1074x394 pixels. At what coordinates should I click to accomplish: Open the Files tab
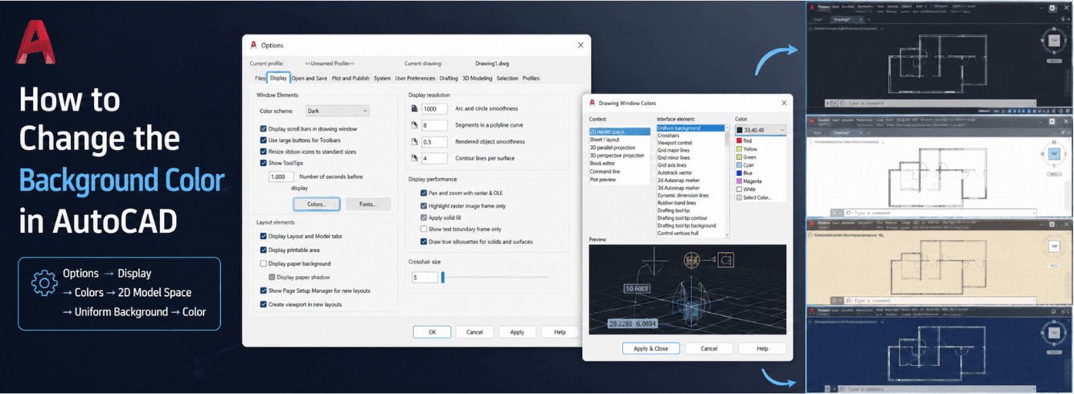tap(260, 79)
